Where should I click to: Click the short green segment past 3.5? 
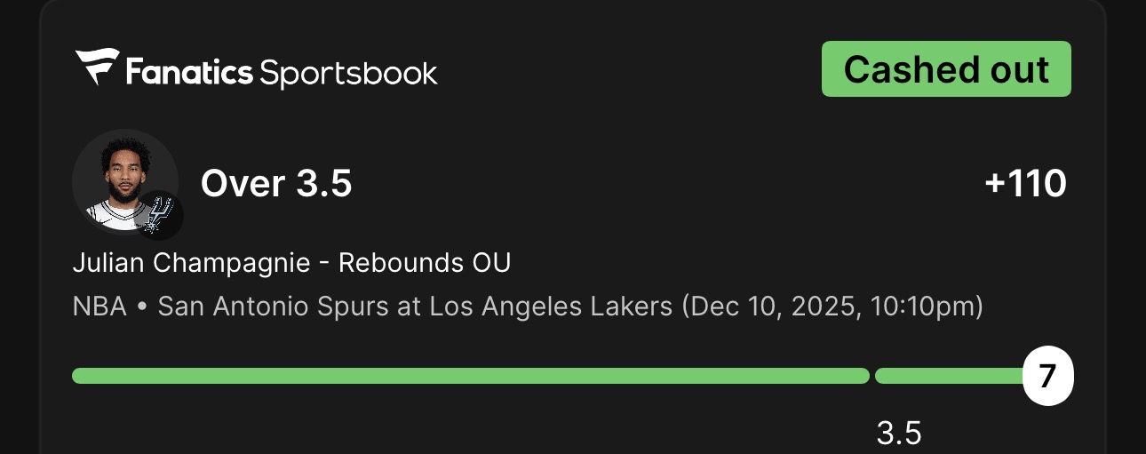coord(948,376)
